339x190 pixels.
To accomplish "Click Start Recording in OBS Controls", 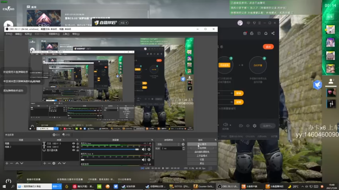I will click(x=202, y=148).
